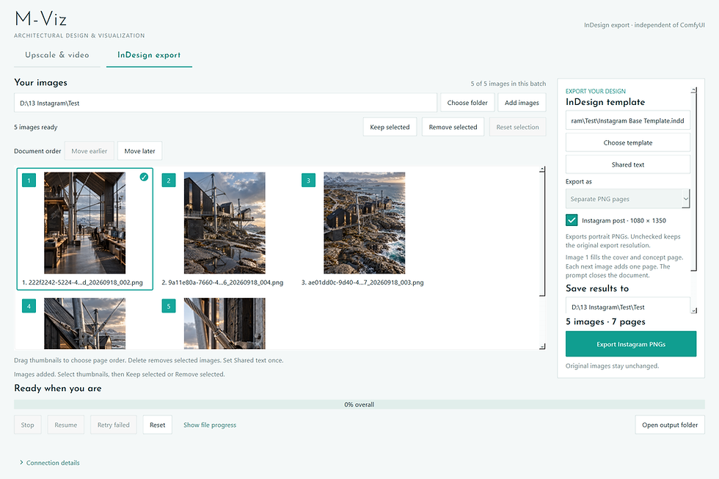Click the Stop button

(x=28, y=425)
